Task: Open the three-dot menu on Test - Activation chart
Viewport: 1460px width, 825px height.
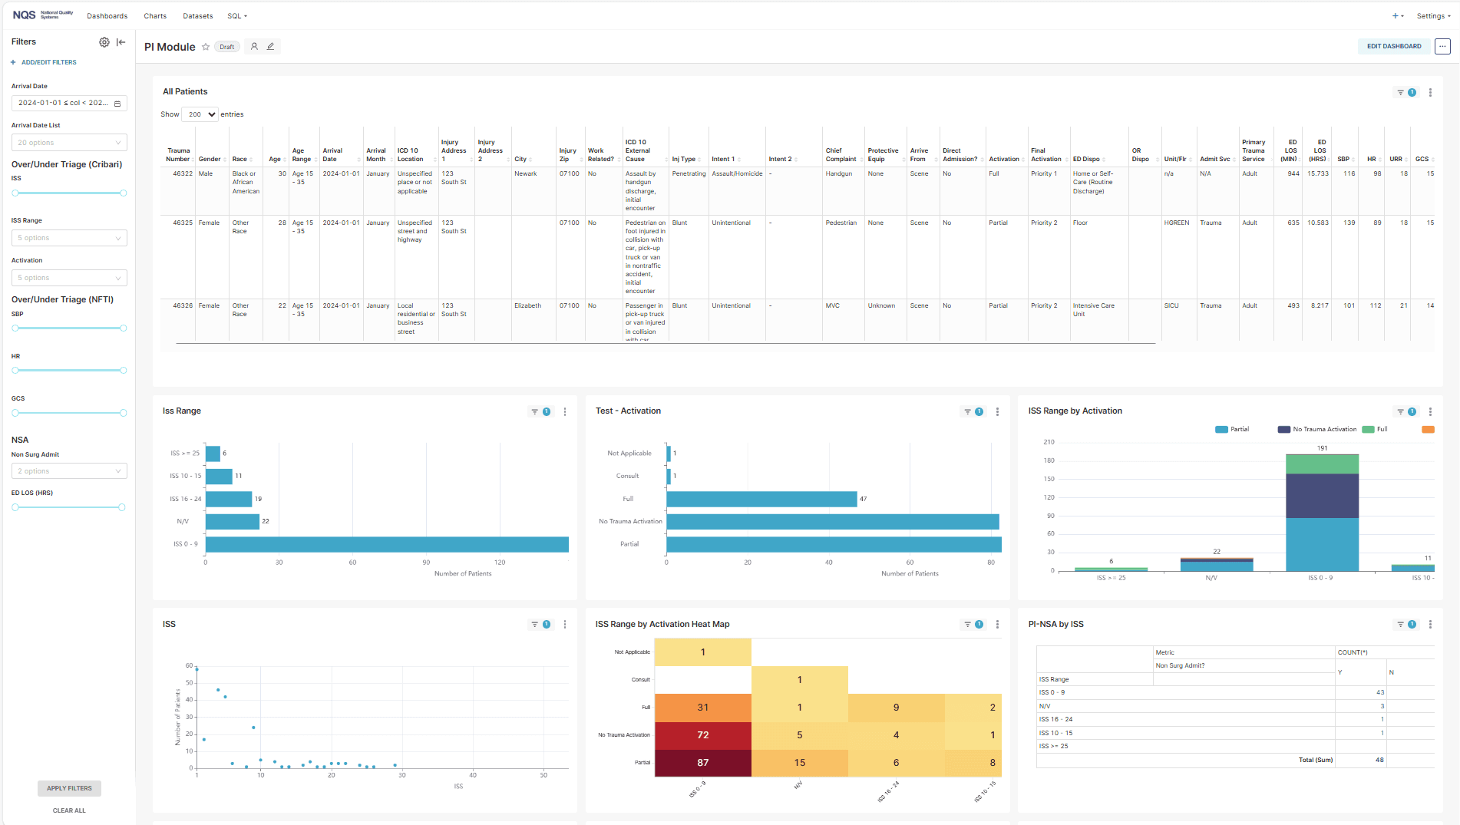Action: 997,411
